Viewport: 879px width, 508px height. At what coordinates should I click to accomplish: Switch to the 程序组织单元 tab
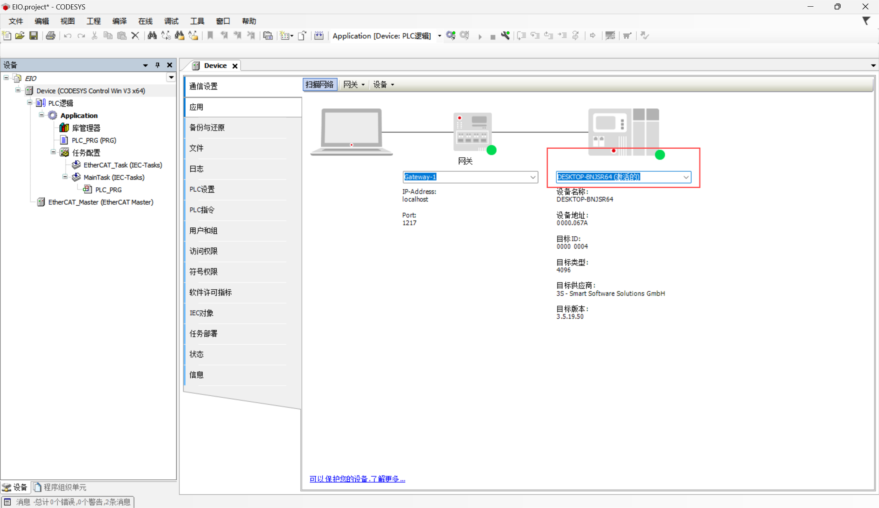coord(60,487)
